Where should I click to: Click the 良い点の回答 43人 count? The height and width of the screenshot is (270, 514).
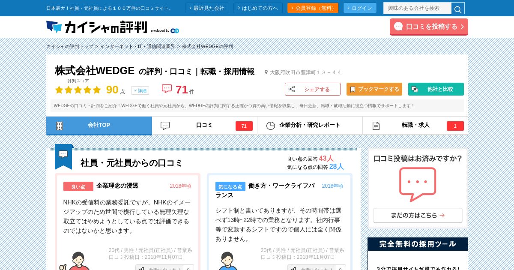click(x=310, y=159)
